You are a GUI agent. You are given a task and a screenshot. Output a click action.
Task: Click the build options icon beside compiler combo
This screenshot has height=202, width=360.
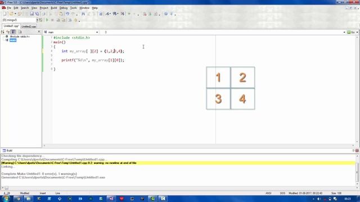point(41,20)
